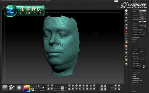Toggle Zadd mode

pyautogui.click(x=32, y=89)
